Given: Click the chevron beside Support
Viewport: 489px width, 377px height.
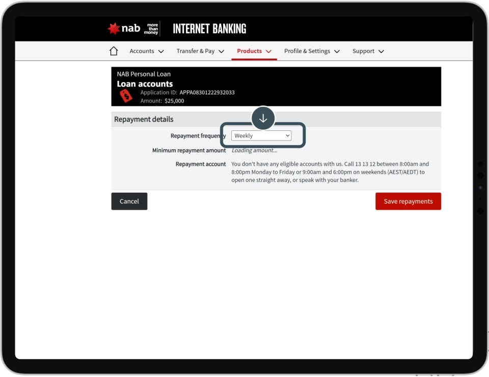Looking at the screenshot, I should pyautogui.click(x=381, y=51).
